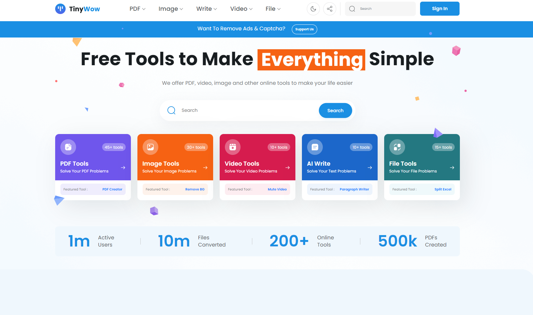Click the arrow on AI Write card
The image size is (533, 315).
point(370,168)
